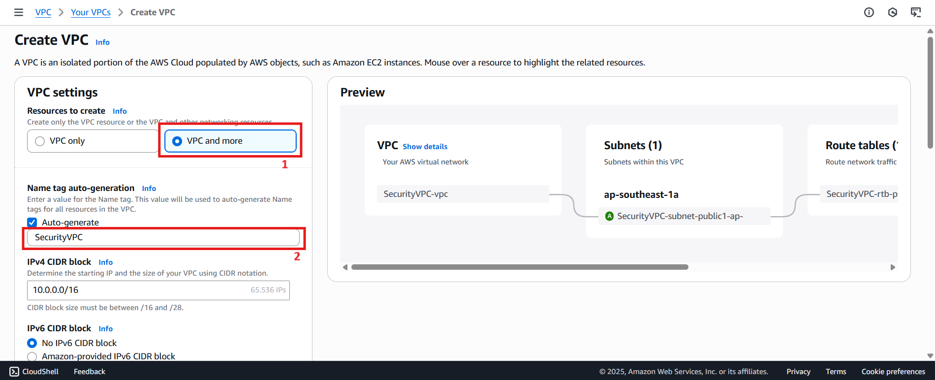Click the green A badge on public subnet
Image resolution: width=935 pixels, height=380 pixels.
(x=609, y=216)
